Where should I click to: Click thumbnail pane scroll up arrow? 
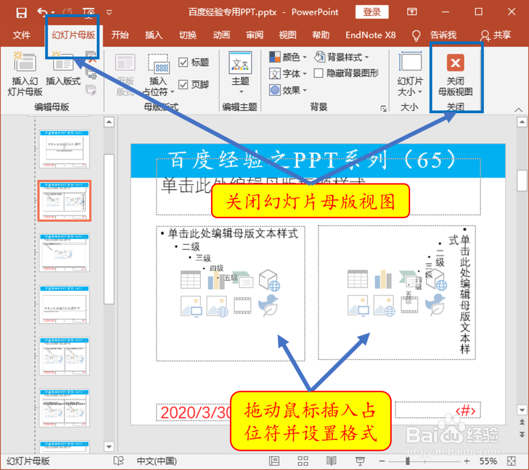tap(108, 122)
